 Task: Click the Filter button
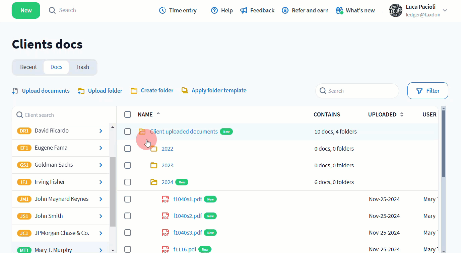tap(427, 91)
